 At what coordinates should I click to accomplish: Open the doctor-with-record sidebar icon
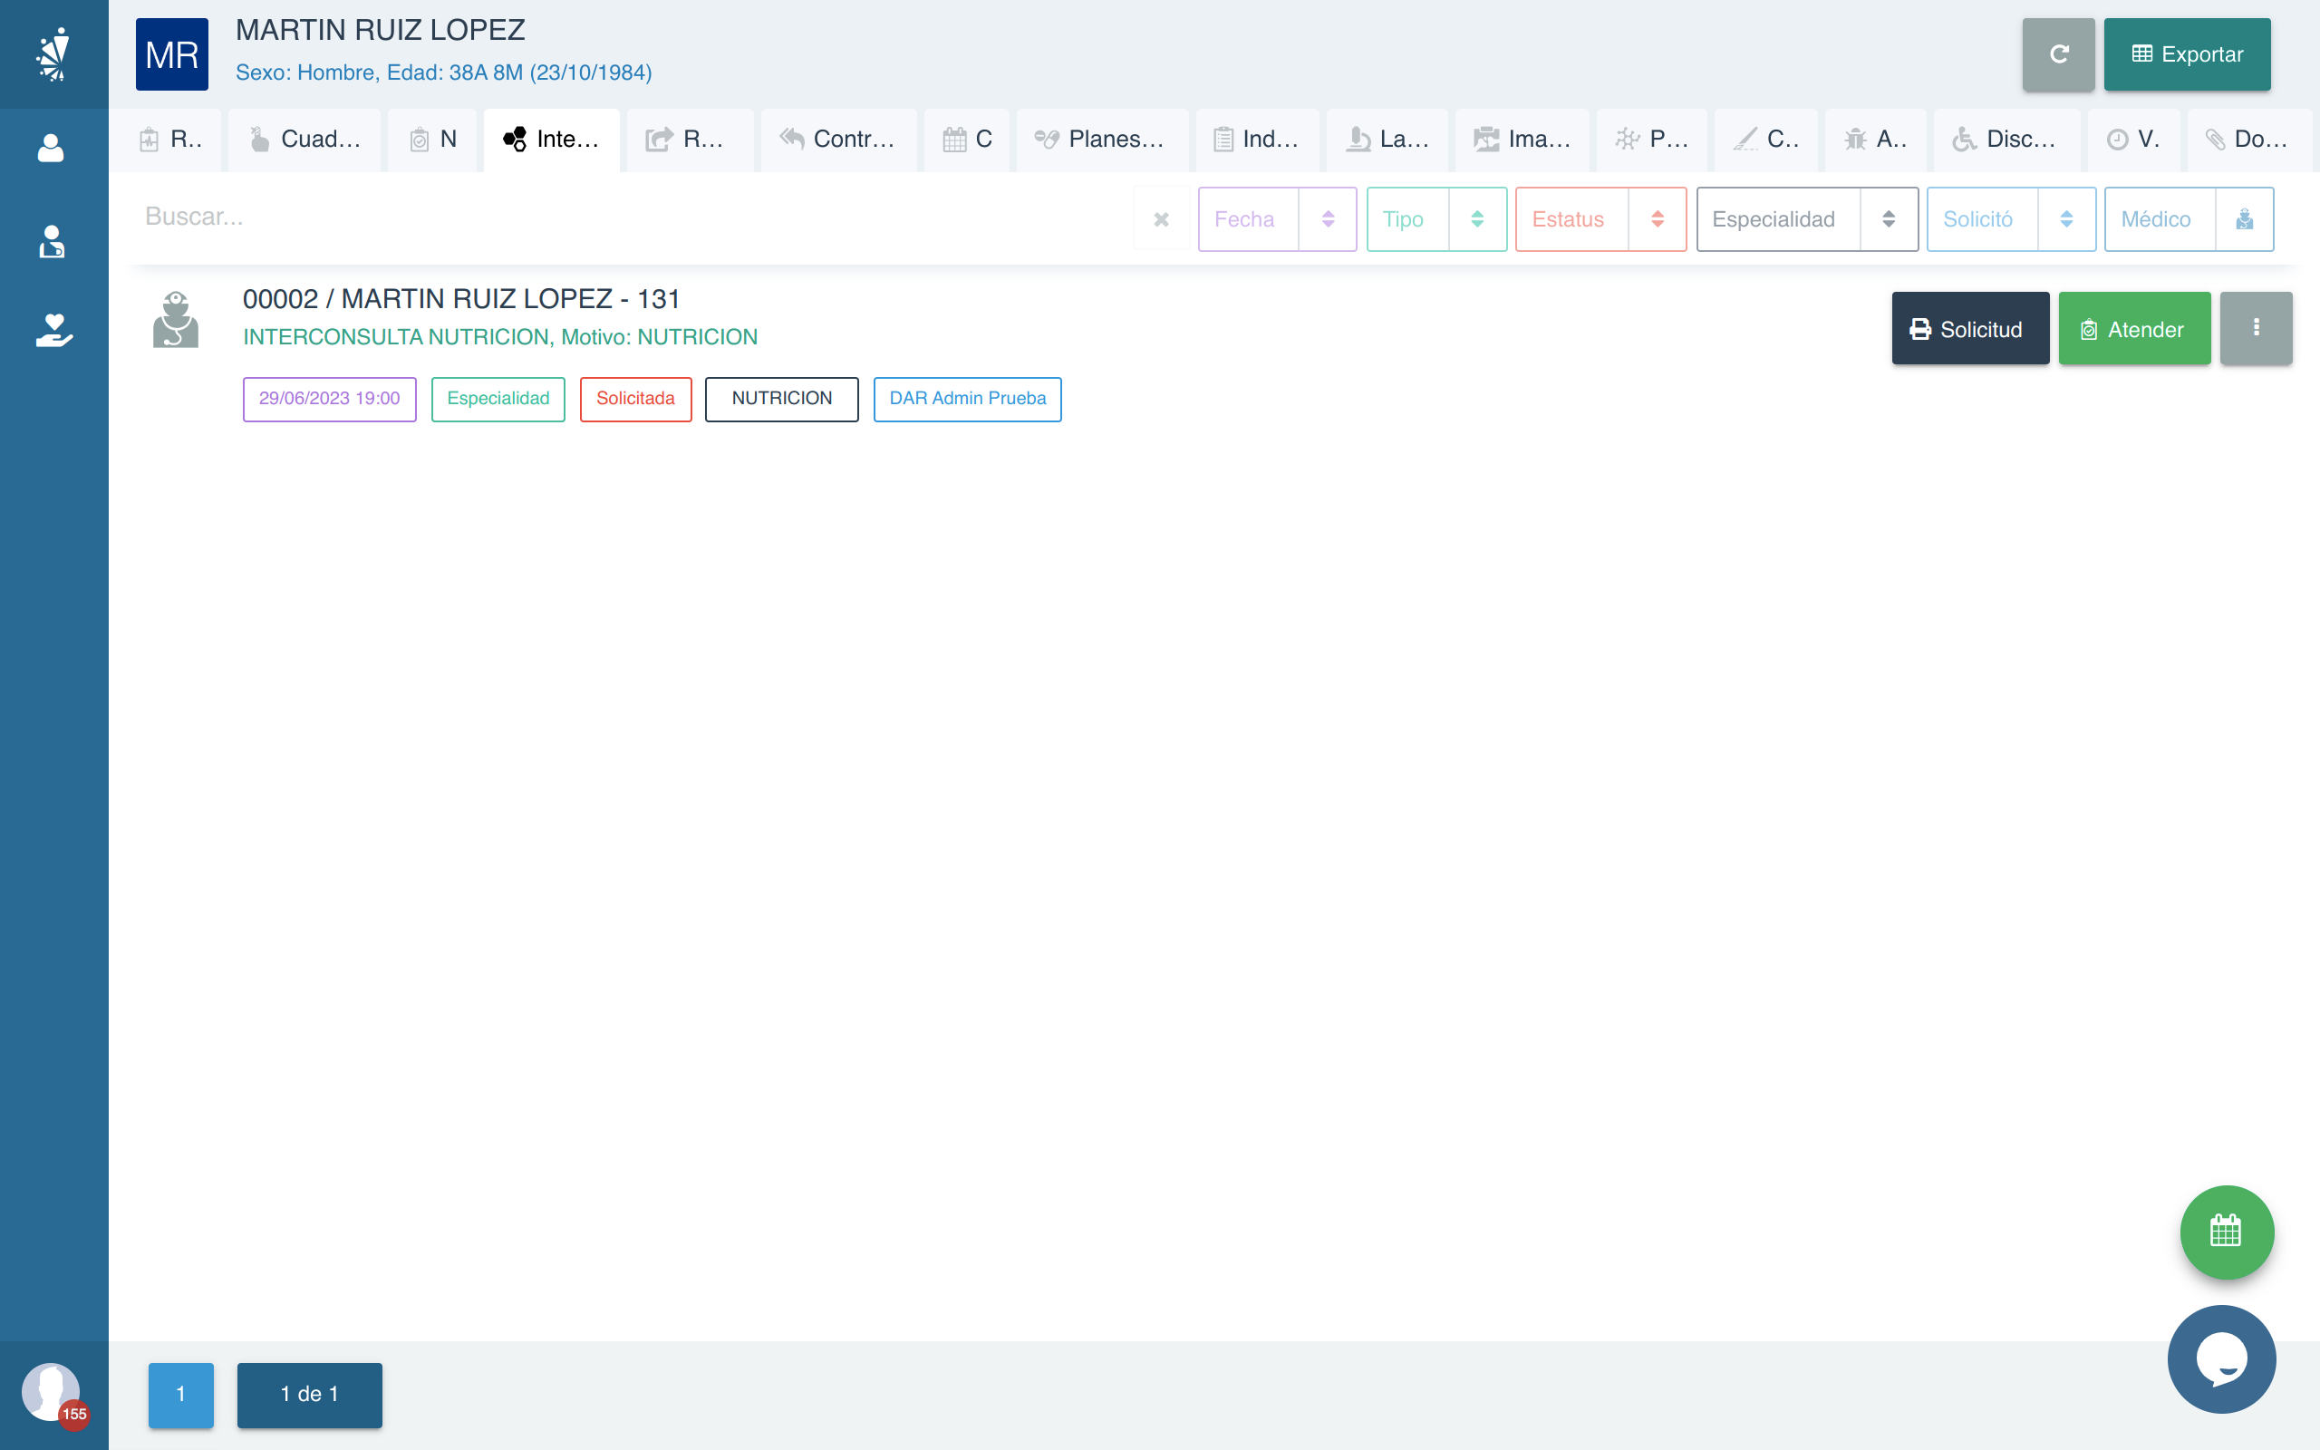[x=52, y=242]
